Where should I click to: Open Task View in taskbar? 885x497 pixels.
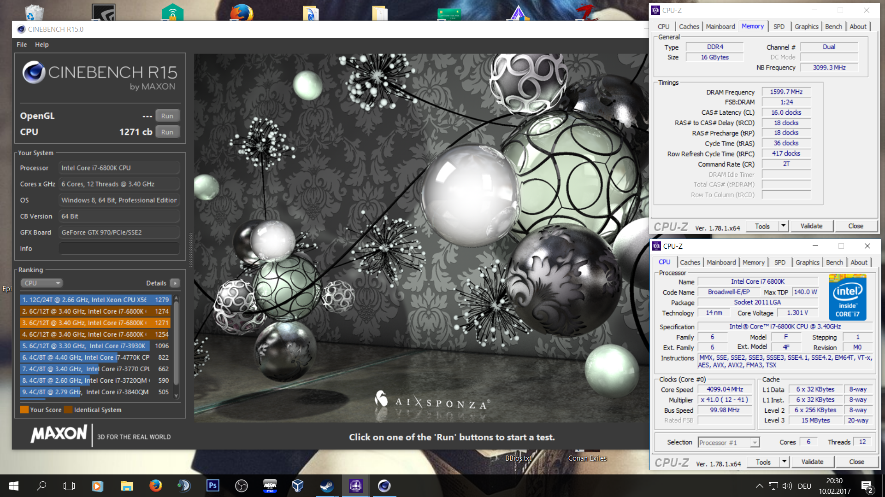(69, 485)
